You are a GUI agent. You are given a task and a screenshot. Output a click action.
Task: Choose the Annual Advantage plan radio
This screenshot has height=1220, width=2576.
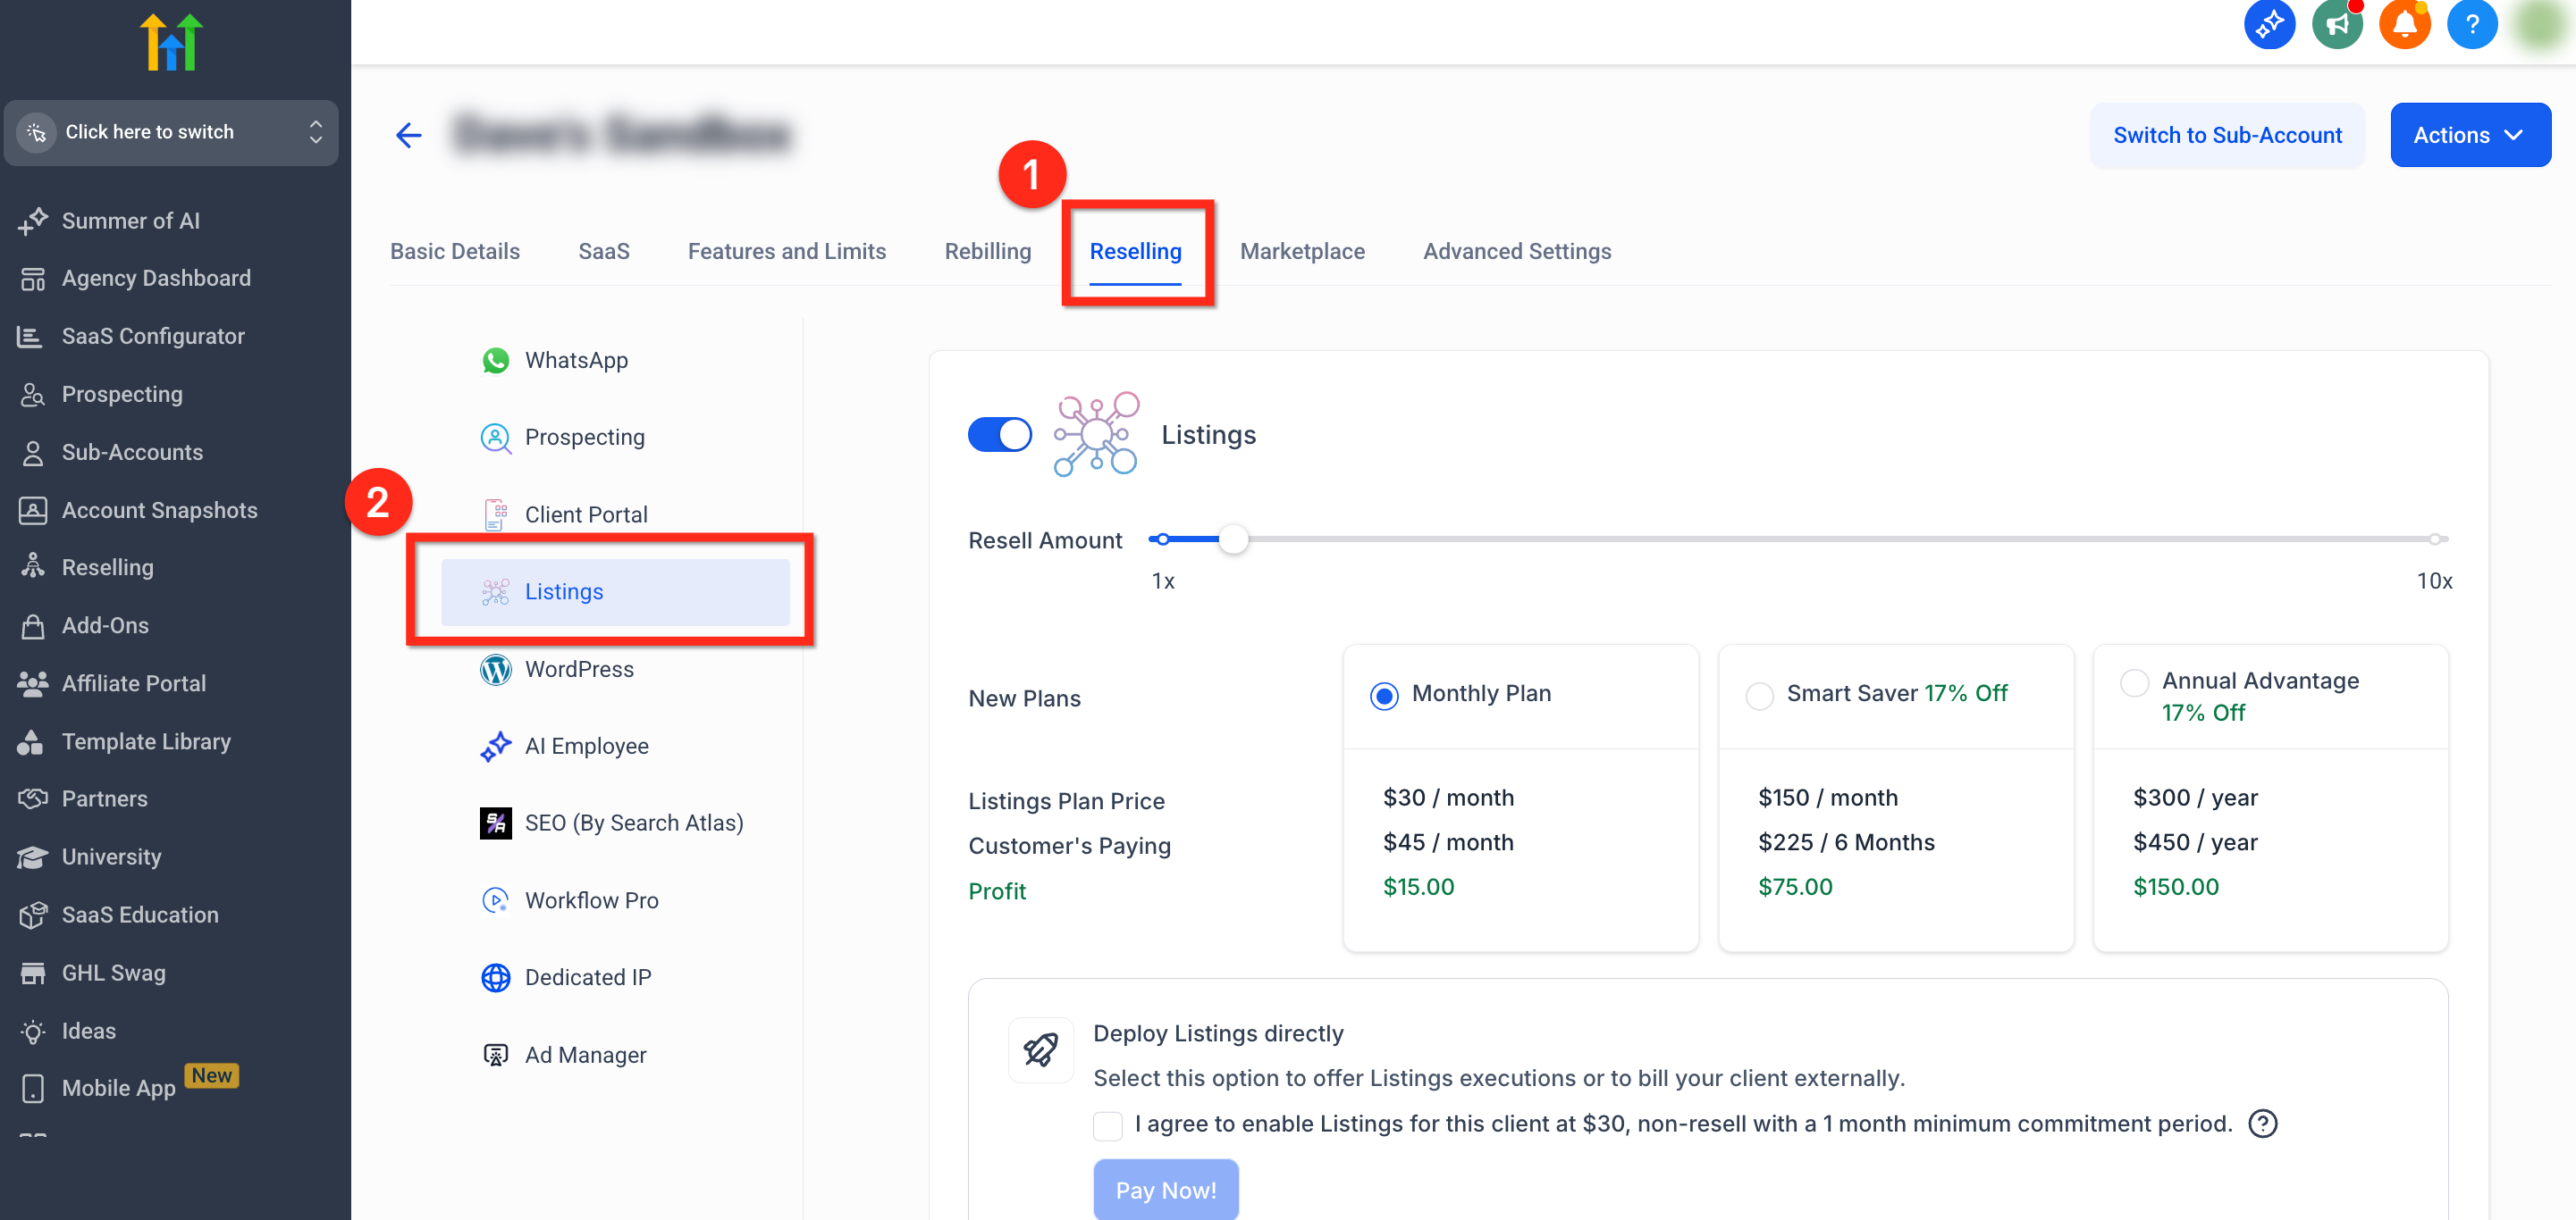(x=2134, y=682)
